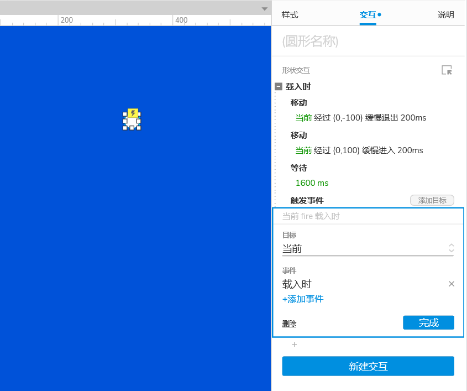Screen dimensions: 467x391
Task: Open the 交互 tab
Action: (368, 14)
